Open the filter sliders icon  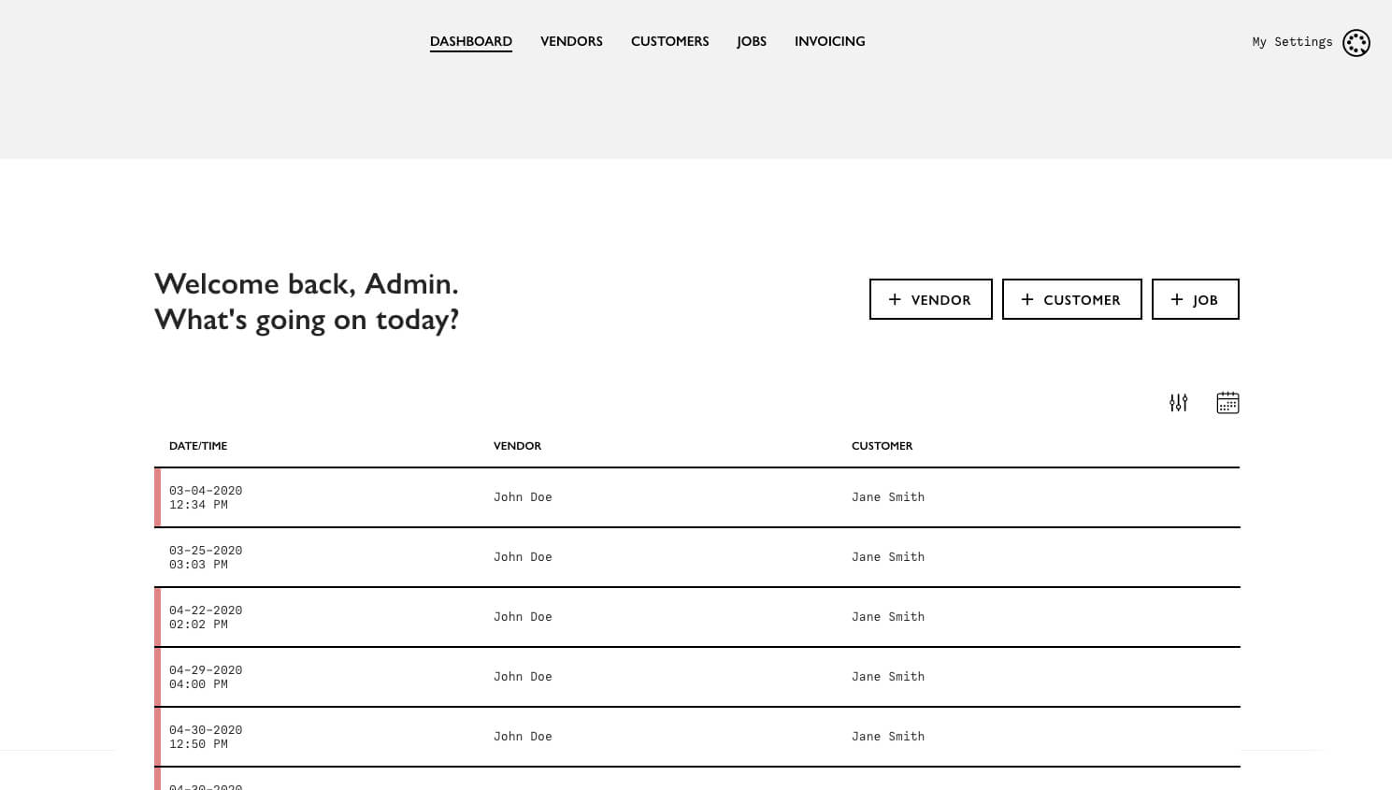(1178, 403)
